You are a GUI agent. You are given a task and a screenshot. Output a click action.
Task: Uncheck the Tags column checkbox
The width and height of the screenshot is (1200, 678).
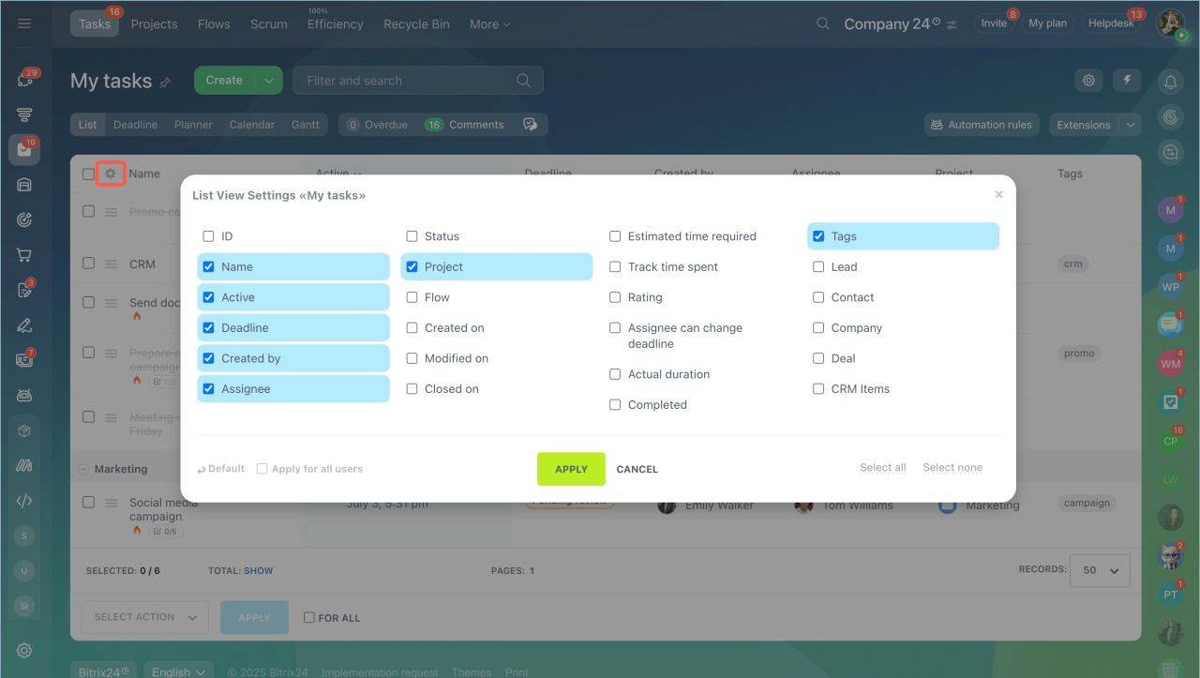[x=818, y=236]
